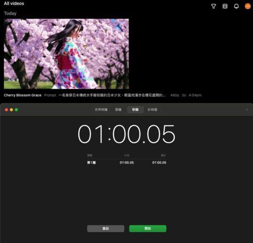Switch to the 世界時鐘 tab
This screenshot has height=243, width=253.
click(101, 110)
